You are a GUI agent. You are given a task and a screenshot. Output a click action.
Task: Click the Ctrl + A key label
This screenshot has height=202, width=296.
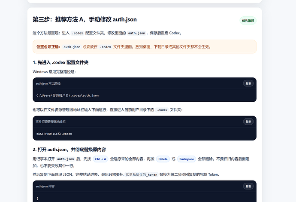coord(100,159)
